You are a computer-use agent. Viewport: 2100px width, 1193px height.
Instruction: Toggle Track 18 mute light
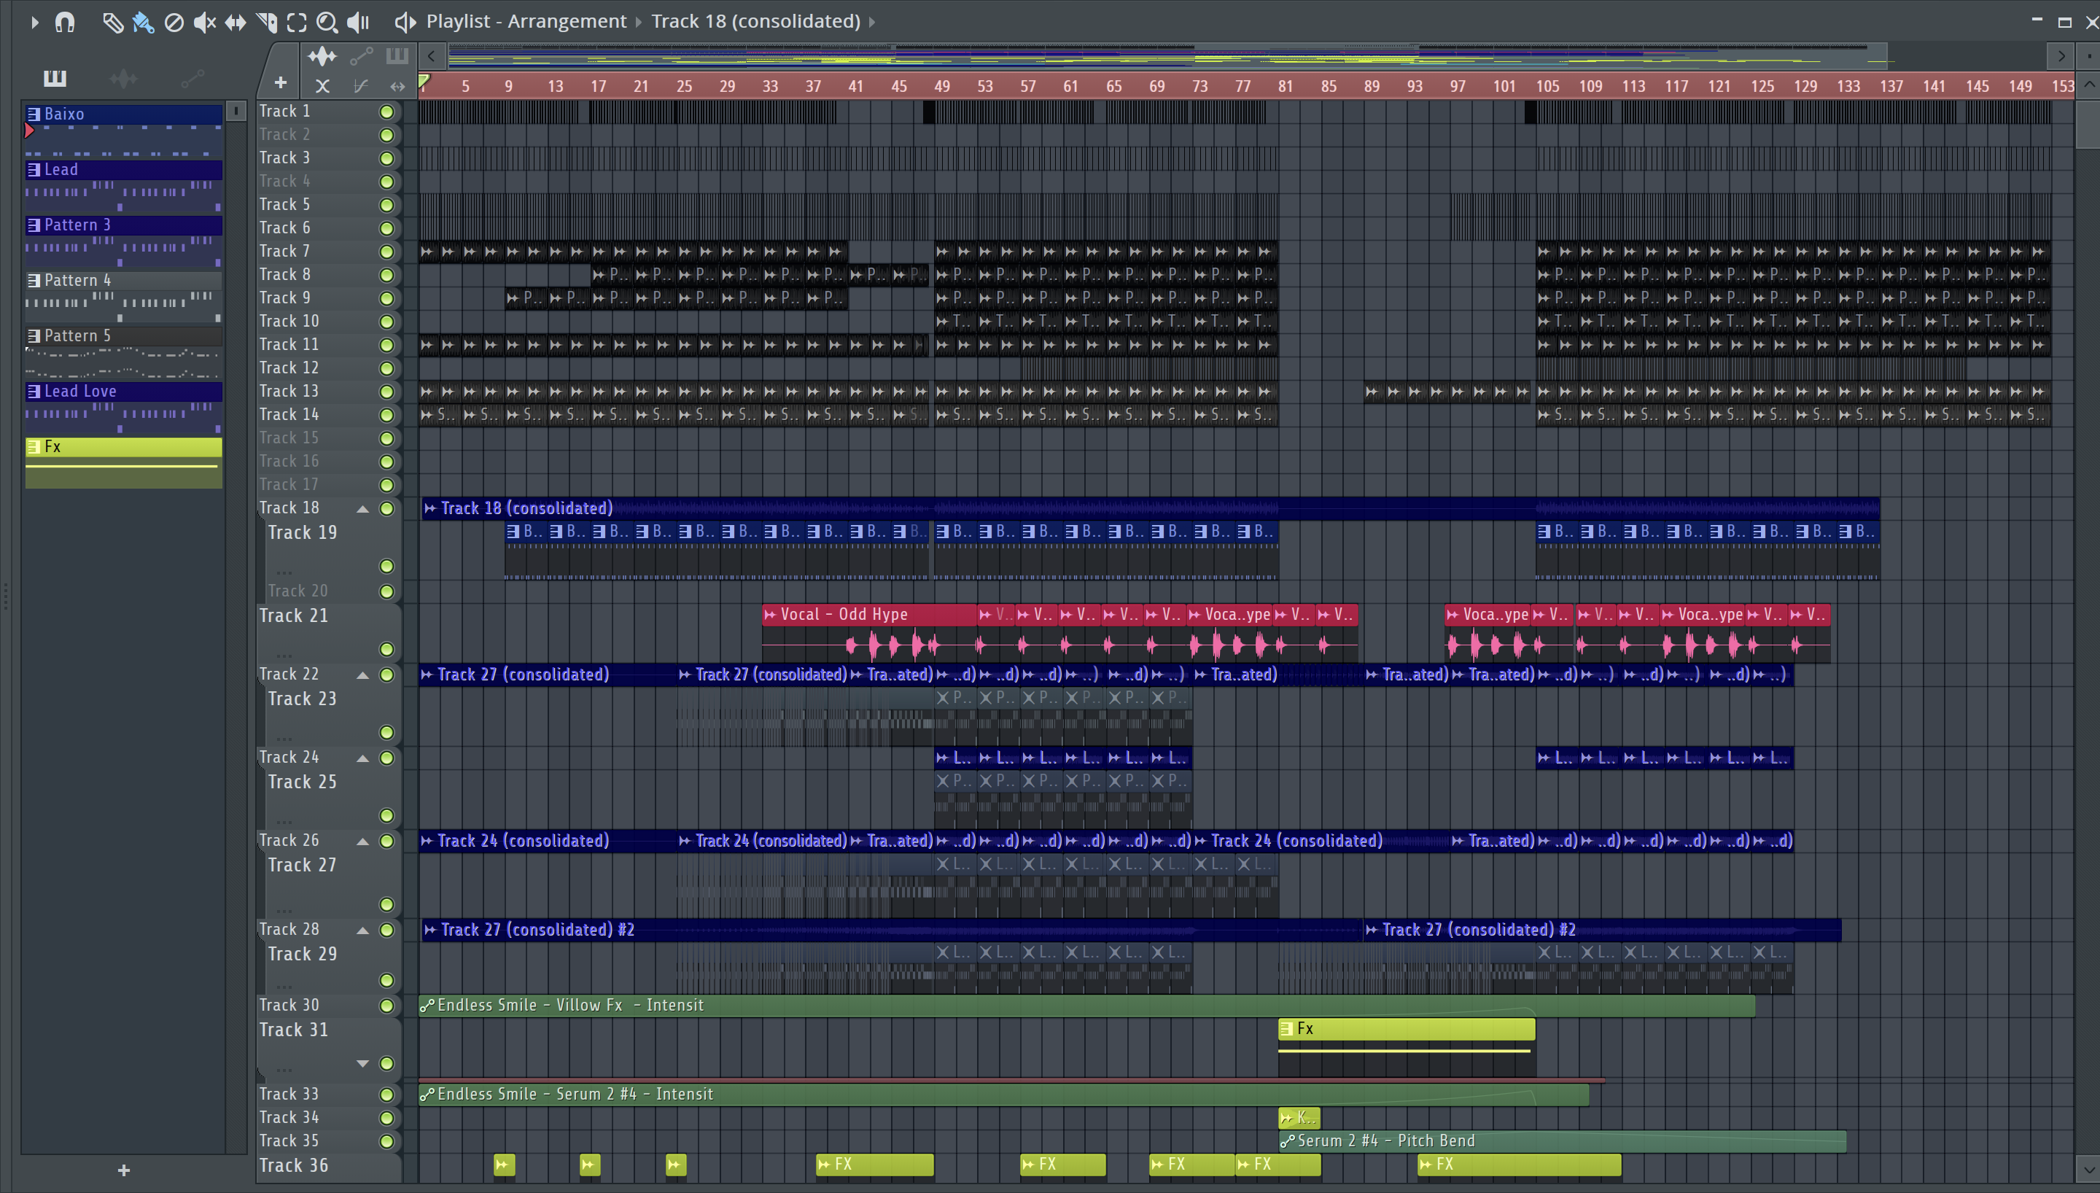pos(386,509)
